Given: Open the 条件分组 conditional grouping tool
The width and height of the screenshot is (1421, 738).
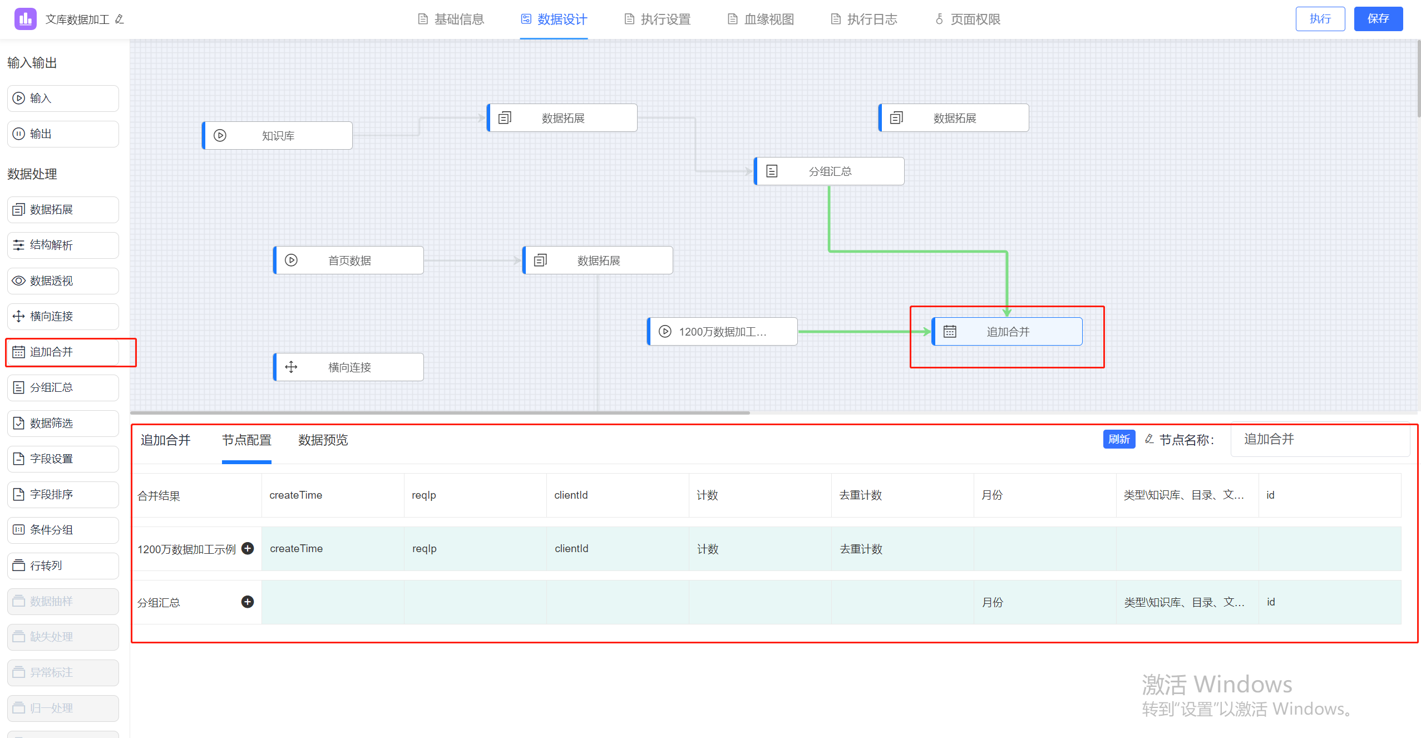Looking at the screenshot, I should coord(62,530).
